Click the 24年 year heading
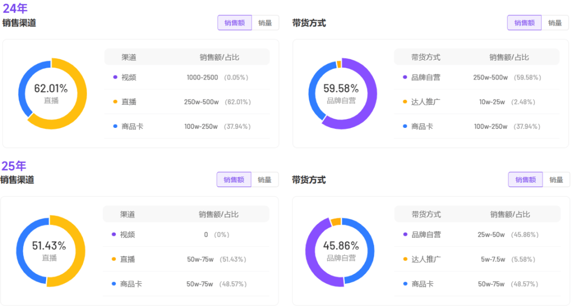572x306 pixels. click(15, 8)
